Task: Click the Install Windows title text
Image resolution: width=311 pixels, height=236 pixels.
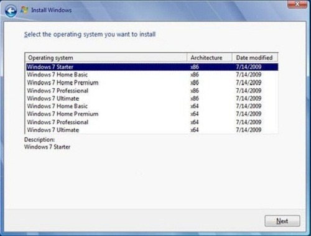Action: [51, 10]
